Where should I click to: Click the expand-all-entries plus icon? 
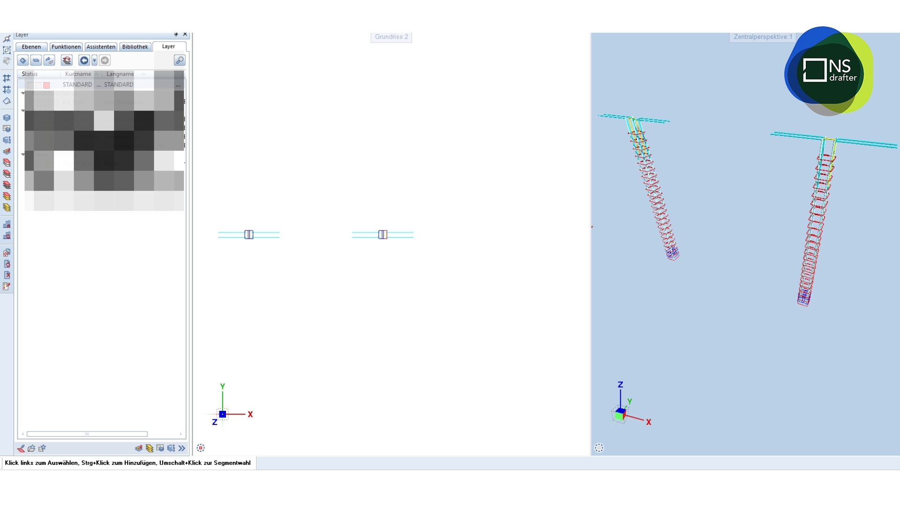tap(22, 60)
